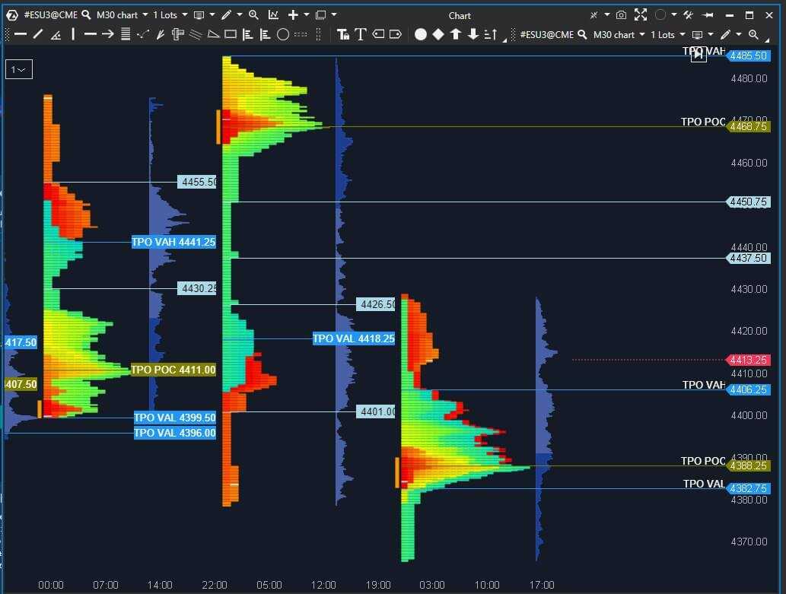This screenshot has height=594, width=786.
Task: Take a chart screenshot with camera icon
Action: 622,15
